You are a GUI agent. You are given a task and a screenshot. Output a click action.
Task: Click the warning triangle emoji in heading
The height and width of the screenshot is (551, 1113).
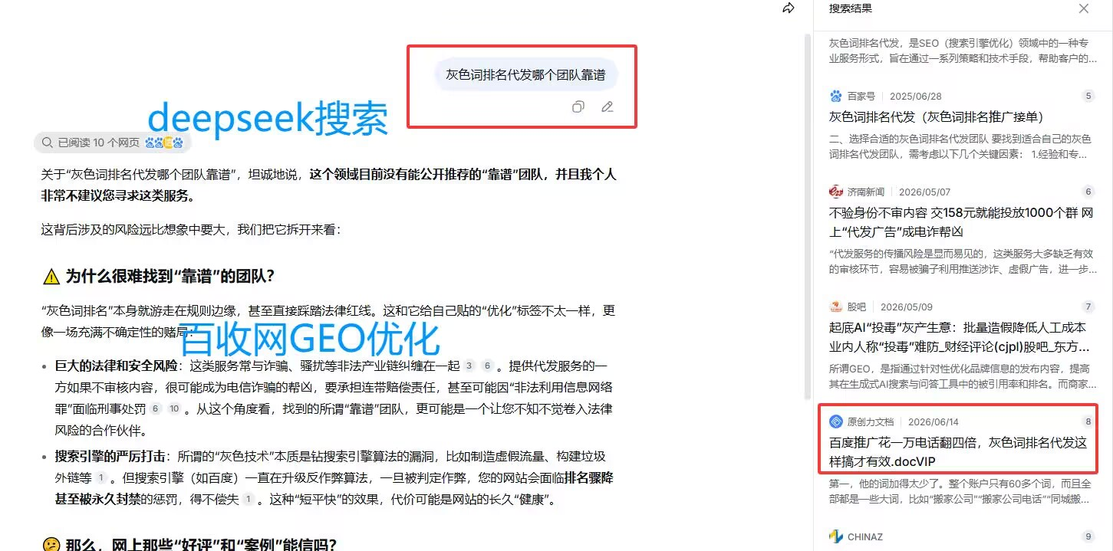51,276
